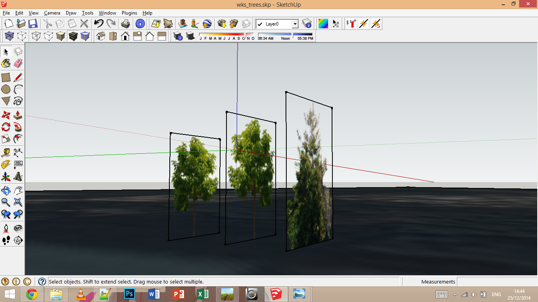Open the rainbow color palette icon
Screen dimensions: 538x302
coord(323,24)
